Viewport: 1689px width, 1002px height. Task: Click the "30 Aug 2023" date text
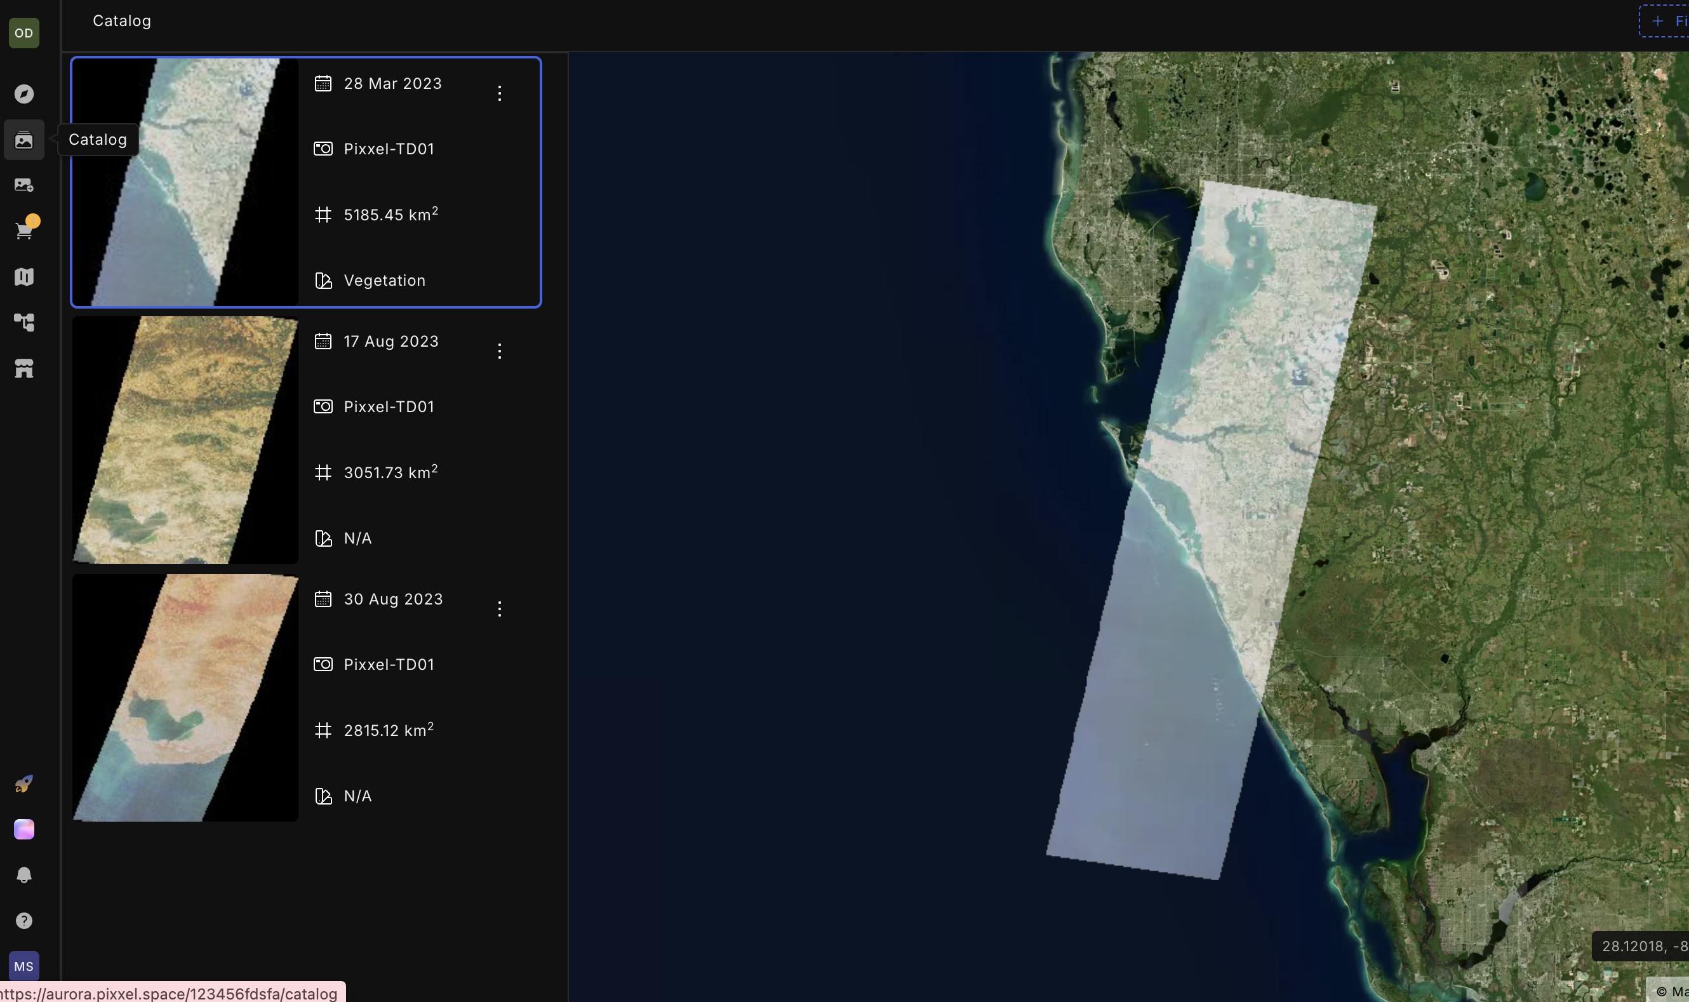(x=394, y=599)
